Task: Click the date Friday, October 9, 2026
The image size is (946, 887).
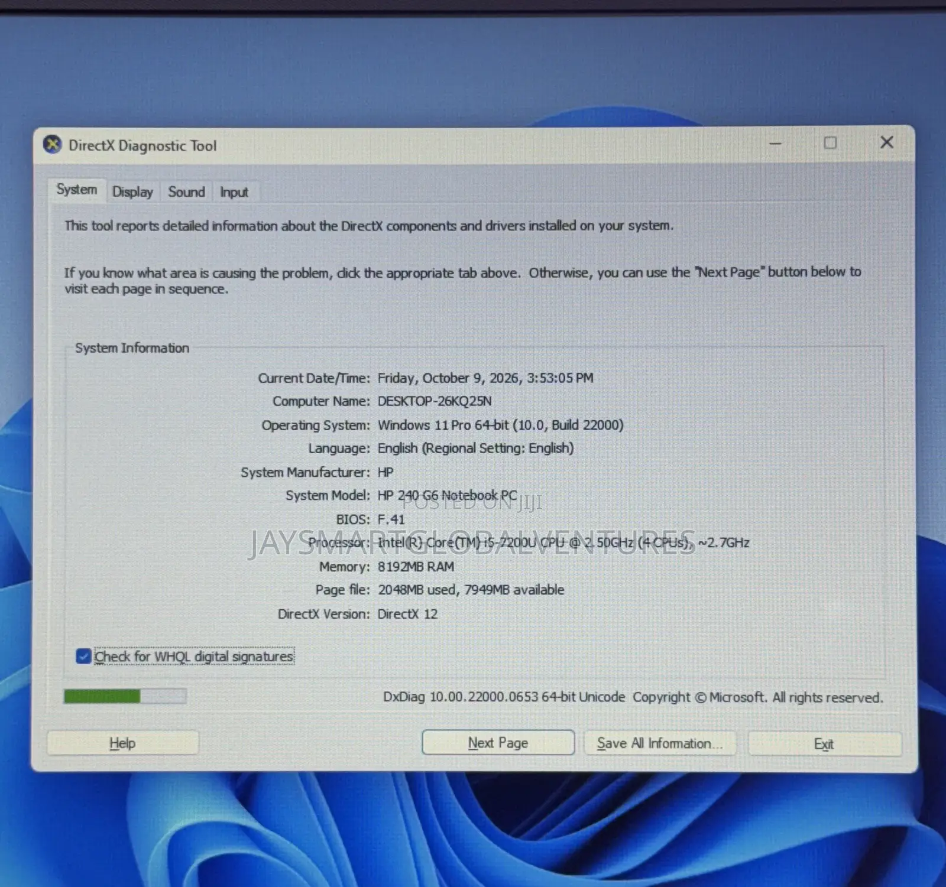Action: pos(485,378)
